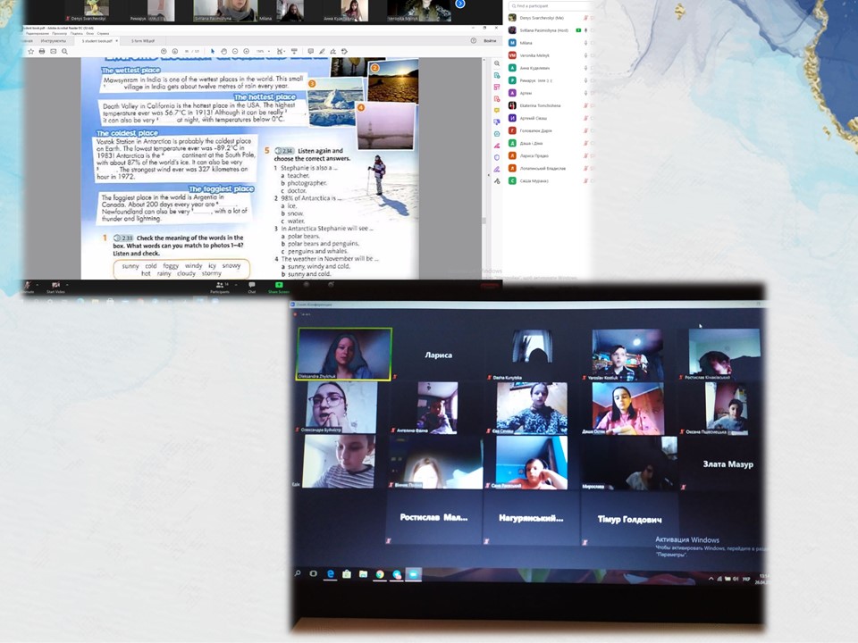The width and height of the screenshot is (858, 643).
Task: Click the Print icon in Acrobat toolbar
Action: (x=42, y=52)
